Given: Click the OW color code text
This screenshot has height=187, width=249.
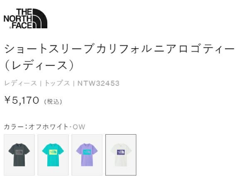Looking at the screenshot, I should coord(79,127).
